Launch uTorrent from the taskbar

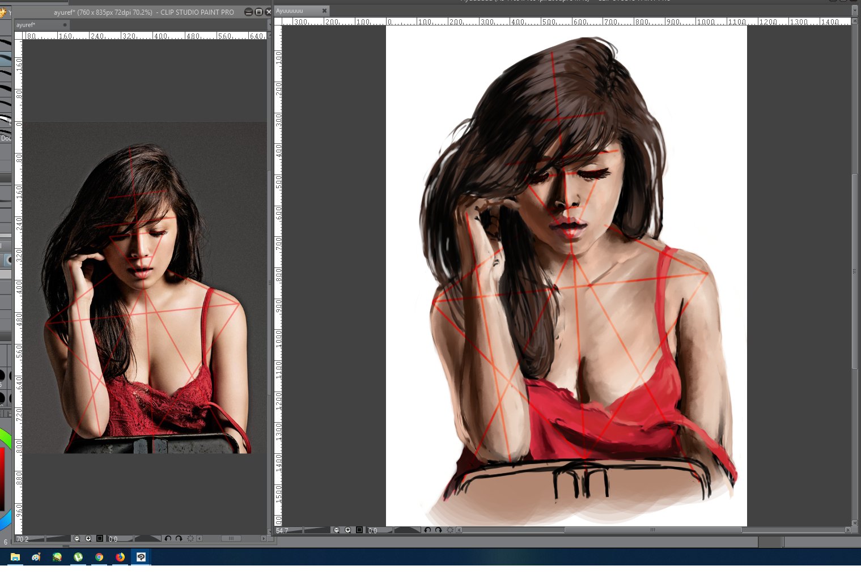coord(78,557)
